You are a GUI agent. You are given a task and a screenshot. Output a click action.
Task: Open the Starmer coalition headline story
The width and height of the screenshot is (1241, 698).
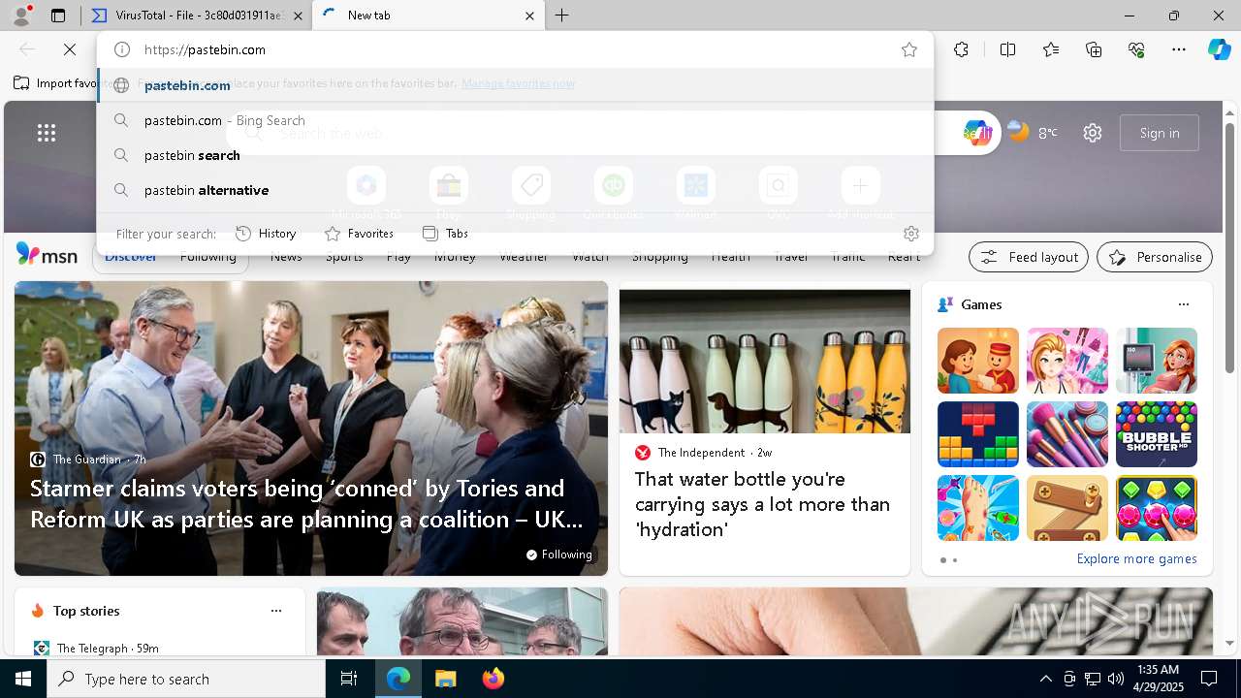pyautogui.click(x=306, y=504)
